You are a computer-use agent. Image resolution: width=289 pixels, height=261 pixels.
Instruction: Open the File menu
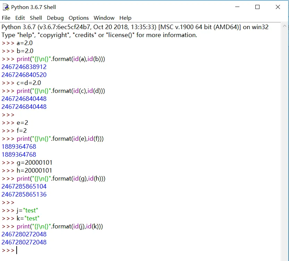(x=6, y=18)
